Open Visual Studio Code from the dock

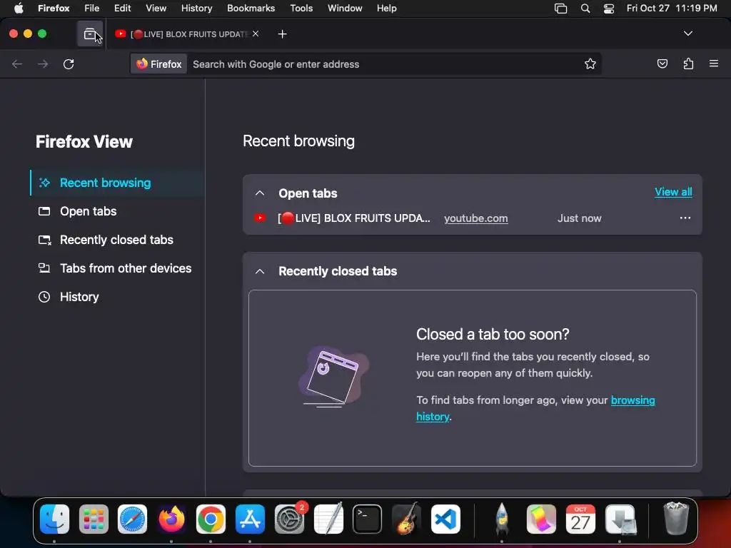tap(445, 519)
